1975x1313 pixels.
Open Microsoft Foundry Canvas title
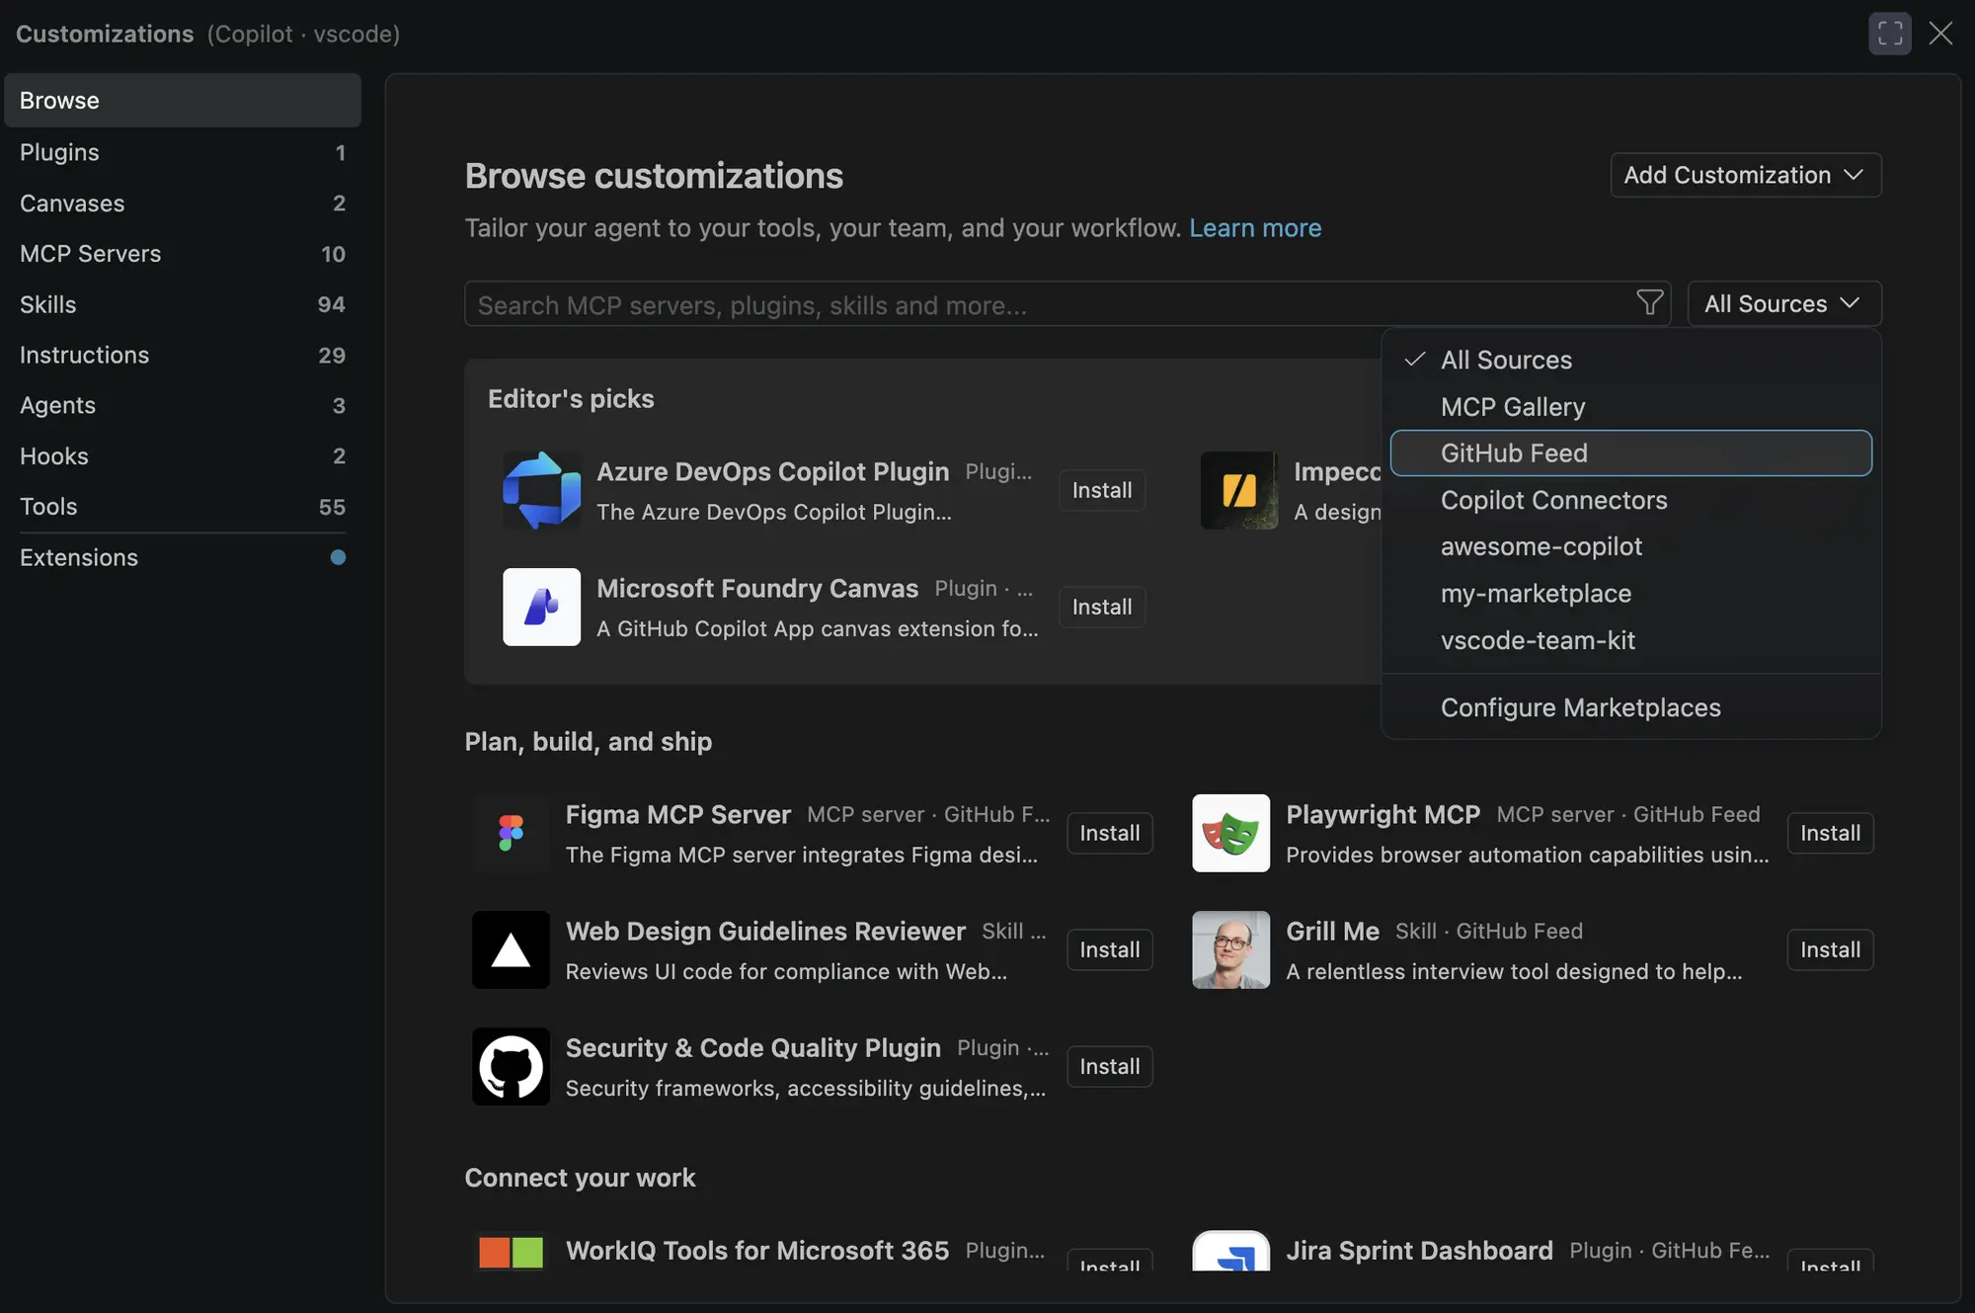757,588
